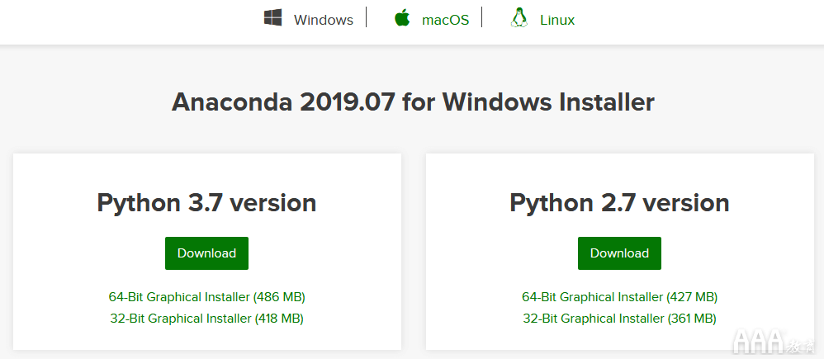
Task: Select the Python 2.7 version heading
Action: pos(619,203)
